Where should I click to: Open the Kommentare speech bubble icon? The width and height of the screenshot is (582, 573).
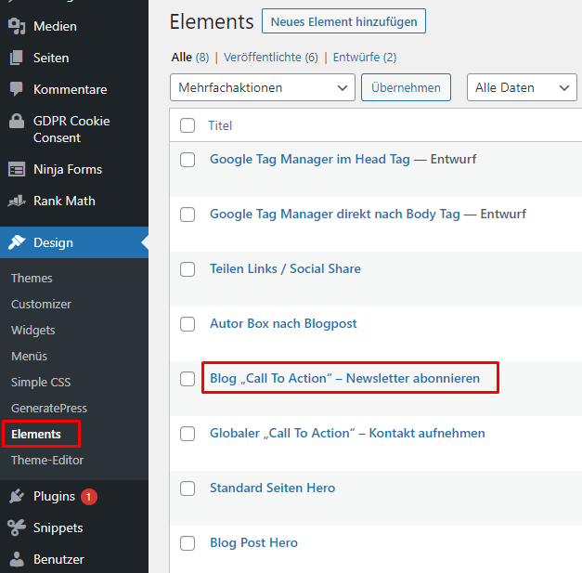pyautogui.click(x=17, y=89)
